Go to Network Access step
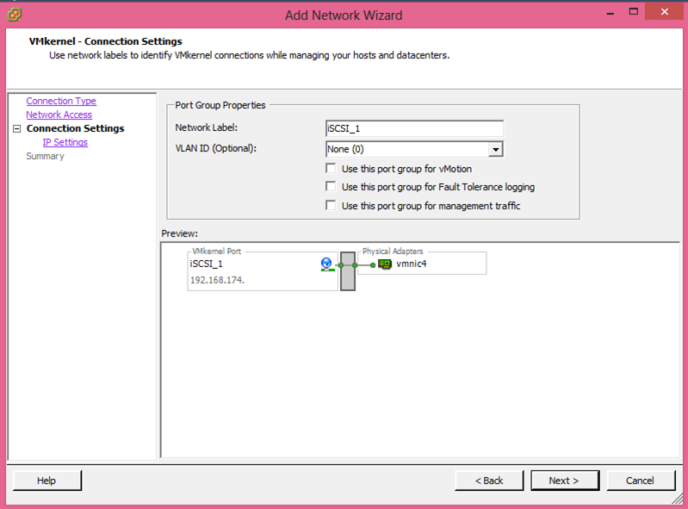This screenshot has width=688, height=509. pyautogui.click(x=59, y=115)
